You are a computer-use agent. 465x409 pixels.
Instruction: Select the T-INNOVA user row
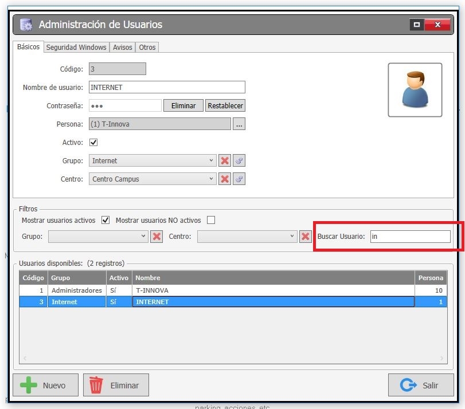(233, 290)
